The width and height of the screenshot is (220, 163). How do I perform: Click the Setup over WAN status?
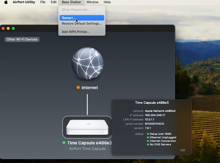160,134
